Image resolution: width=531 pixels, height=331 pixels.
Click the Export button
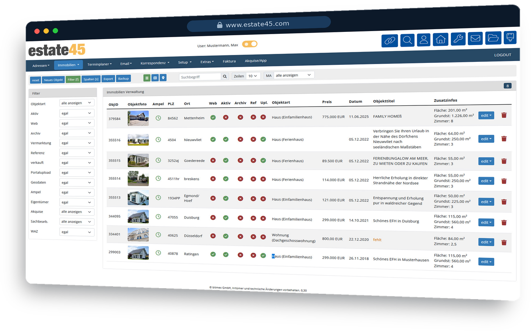[108, 79]
